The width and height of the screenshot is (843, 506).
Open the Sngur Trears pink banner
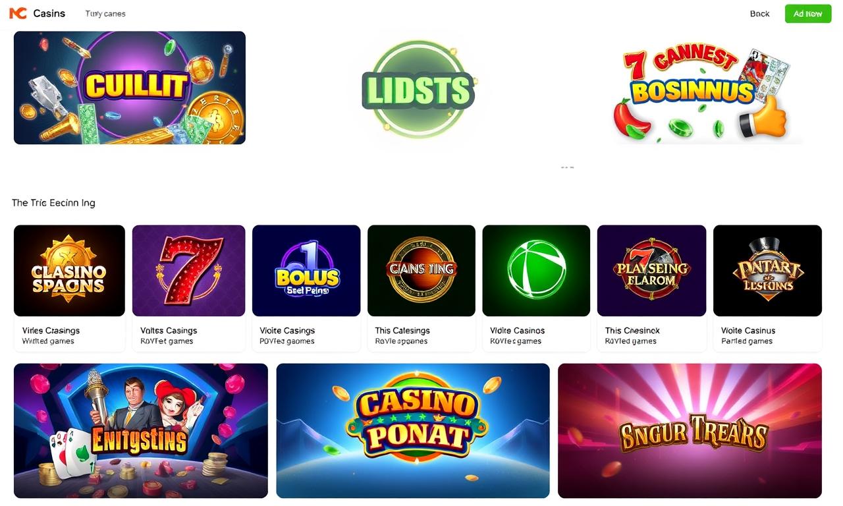click(x=690, y=431)
